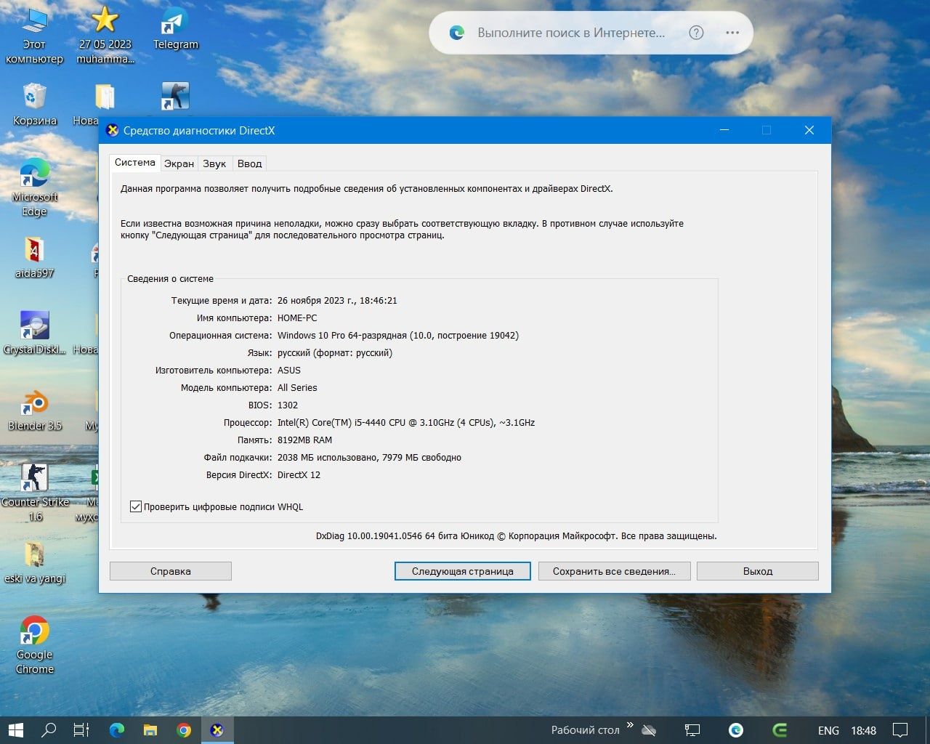This screenshot has width=930, height=744.
Task: Open the eski va yangi folder
Action: 34,563
